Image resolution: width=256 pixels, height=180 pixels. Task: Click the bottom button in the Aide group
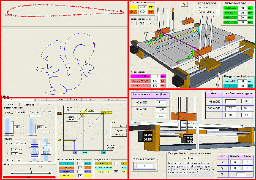tap(119, 135)
